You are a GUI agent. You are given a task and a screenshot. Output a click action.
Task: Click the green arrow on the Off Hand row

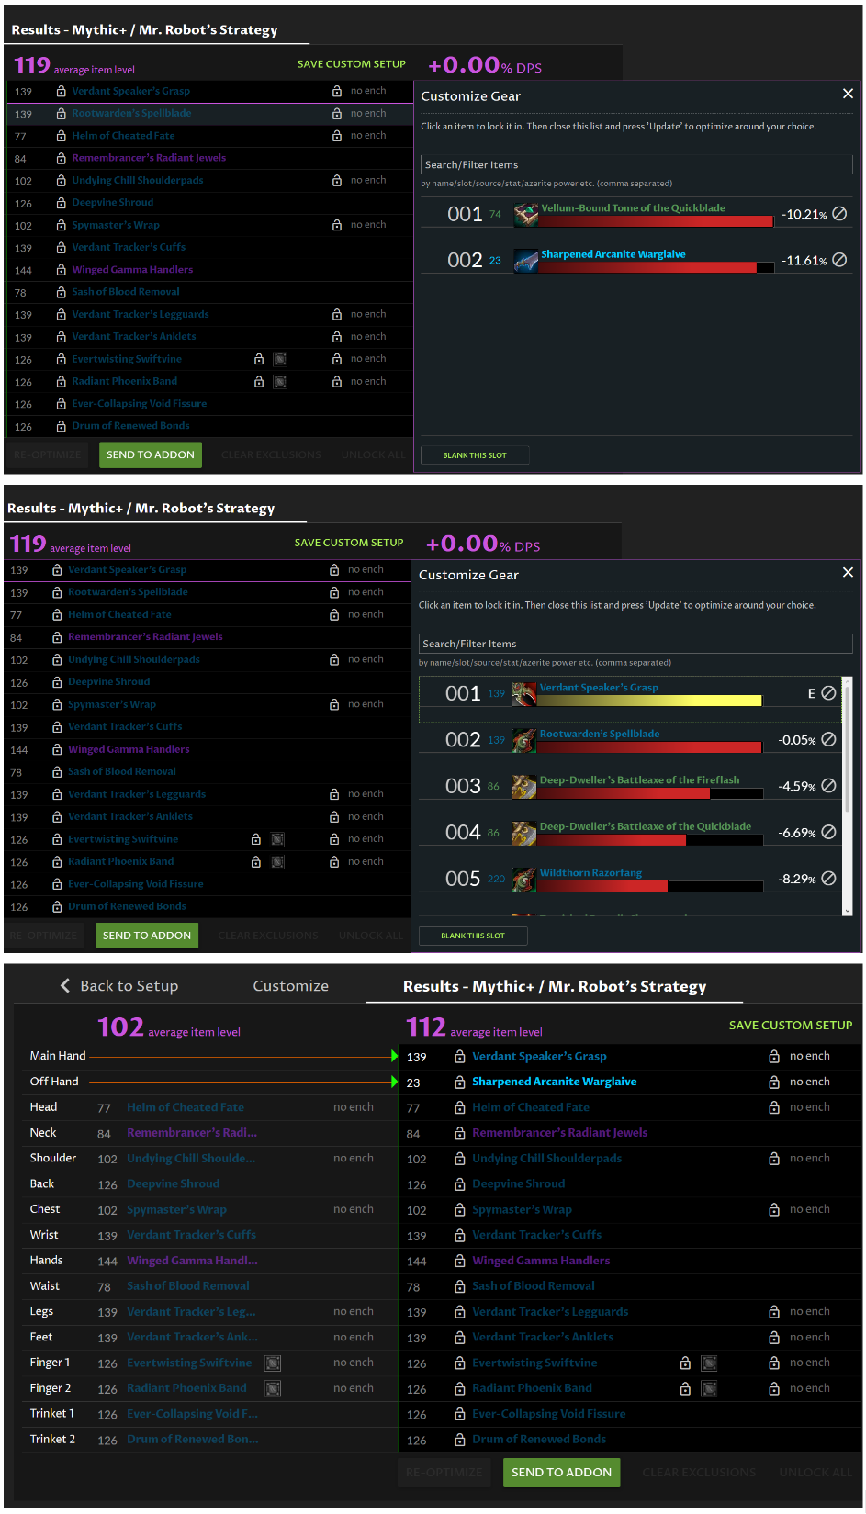(x=394, y=1082)
